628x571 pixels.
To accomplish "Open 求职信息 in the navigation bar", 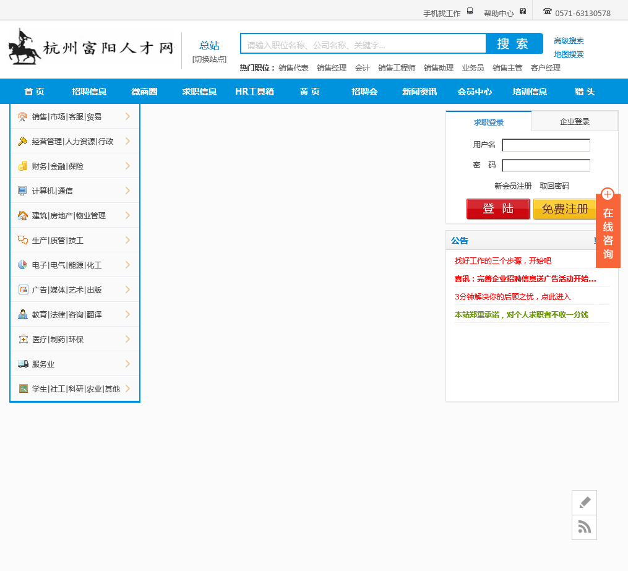I will tap(199, 92).
